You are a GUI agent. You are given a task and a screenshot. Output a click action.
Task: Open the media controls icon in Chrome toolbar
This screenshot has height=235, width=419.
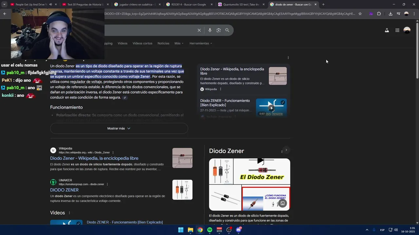click(x=398, y=14)
